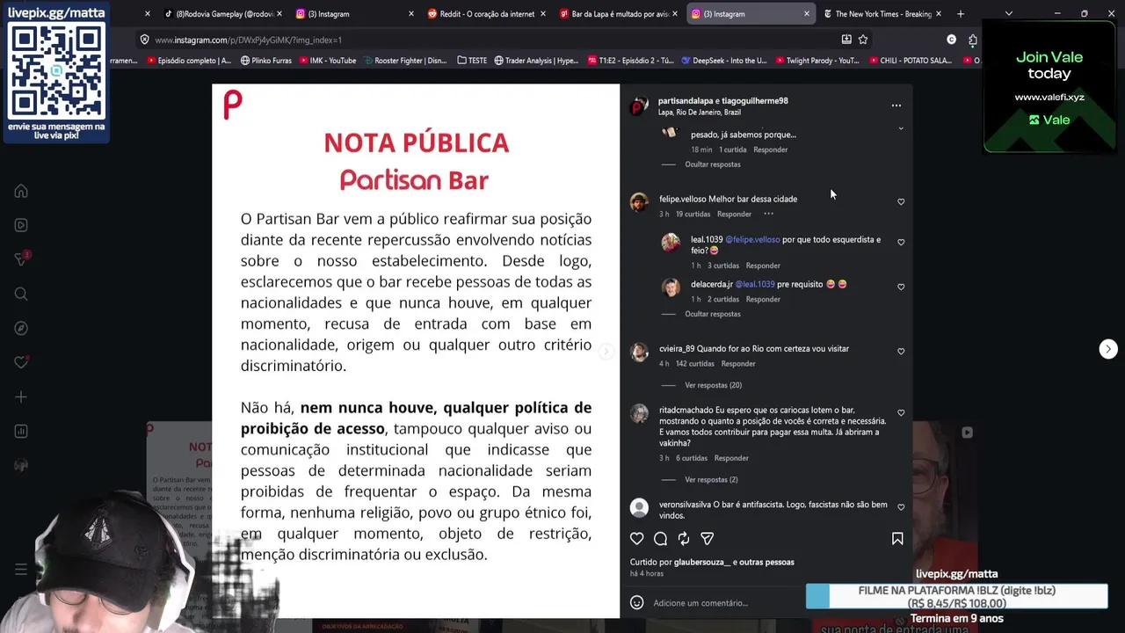Like leal.1039's reply

901,242
